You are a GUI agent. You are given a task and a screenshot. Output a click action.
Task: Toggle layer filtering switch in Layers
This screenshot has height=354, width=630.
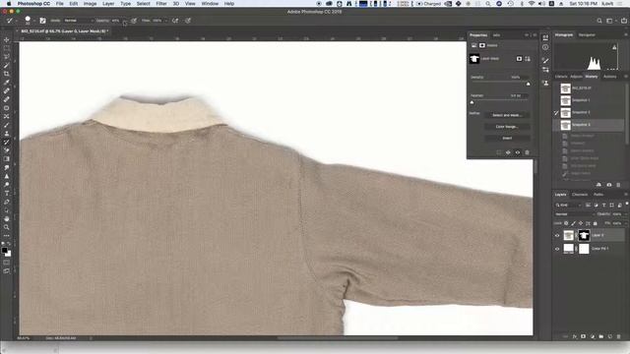[627, 205]
